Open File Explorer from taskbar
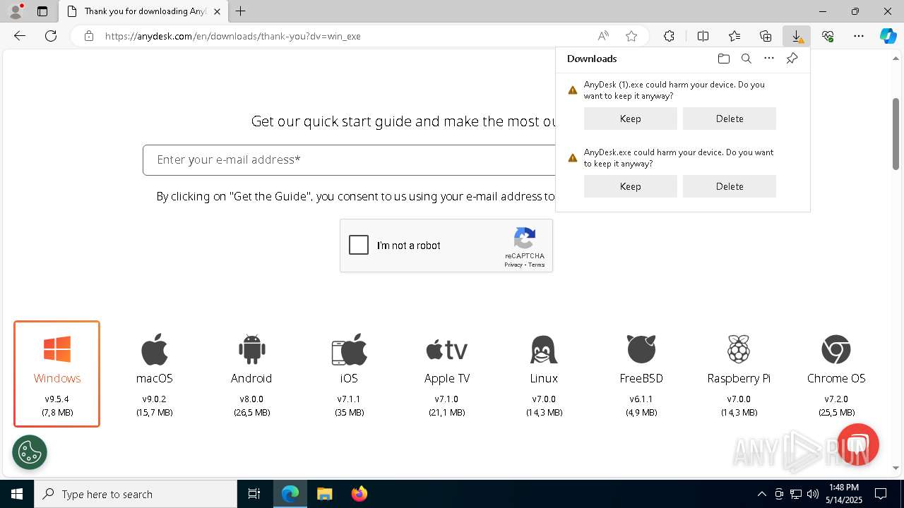904x508 pixels. (x=324, y=494)
